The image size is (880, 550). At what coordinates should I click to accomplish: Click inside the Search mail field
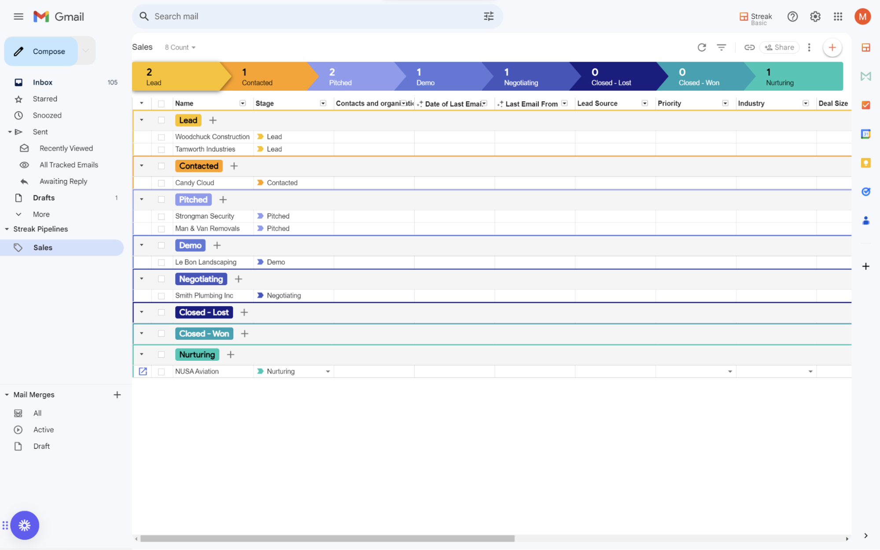[264, 16]
